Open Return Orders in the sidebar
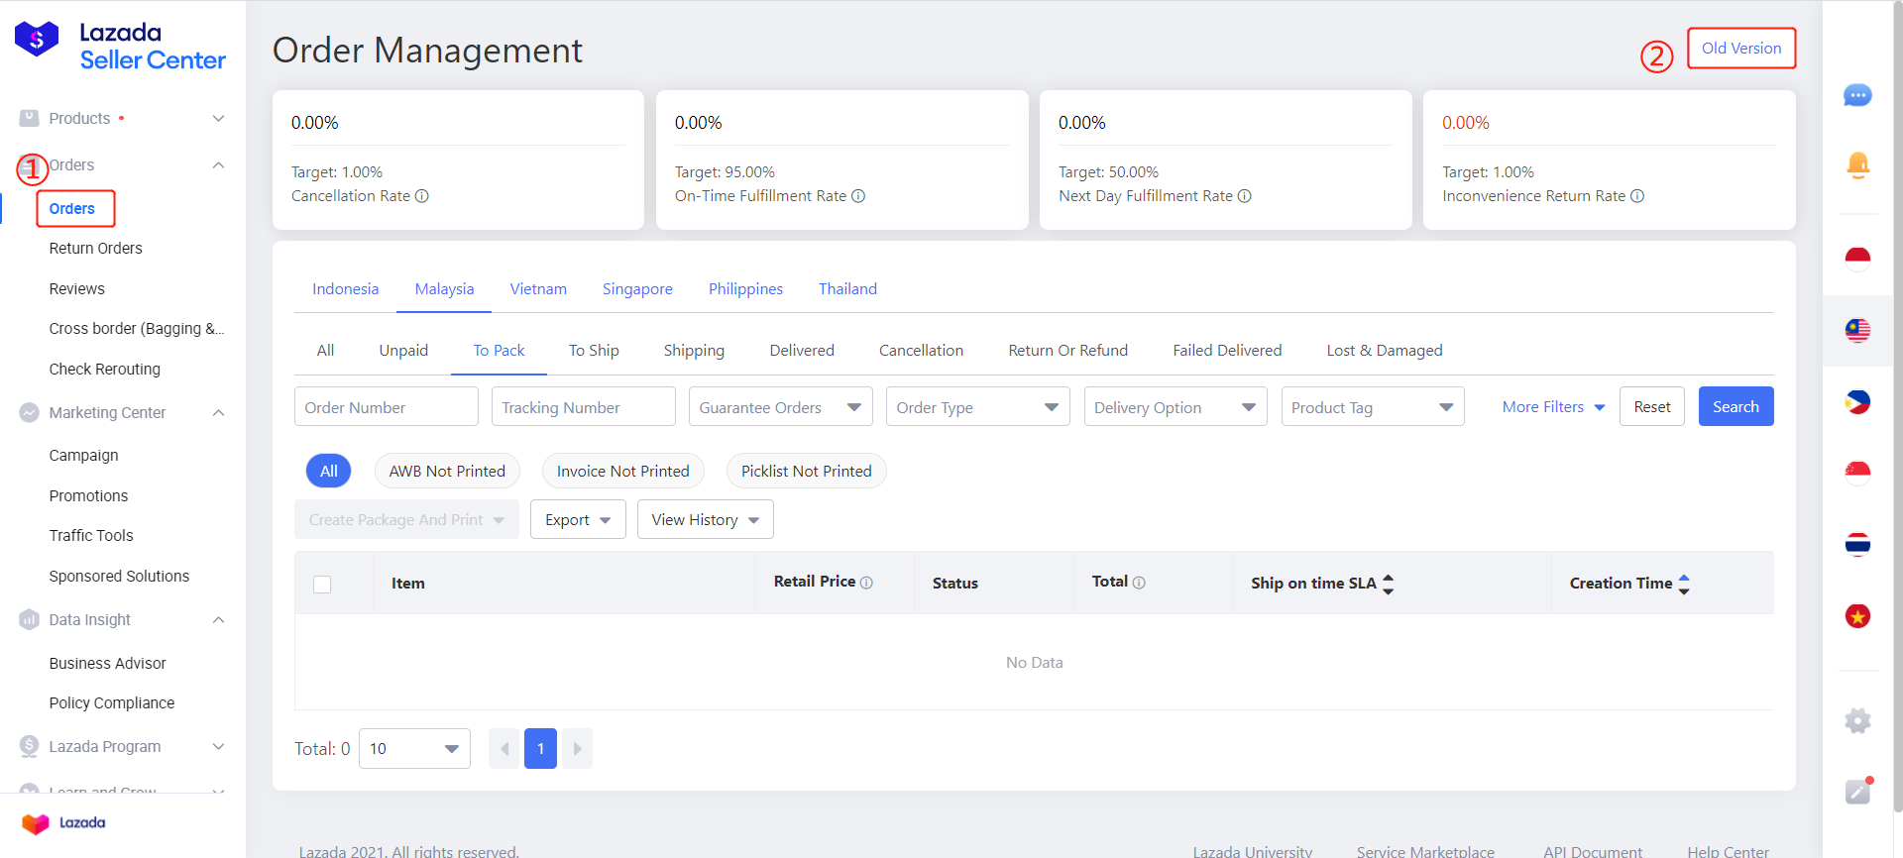The image size is (1903, 858). tap(95, 249)
